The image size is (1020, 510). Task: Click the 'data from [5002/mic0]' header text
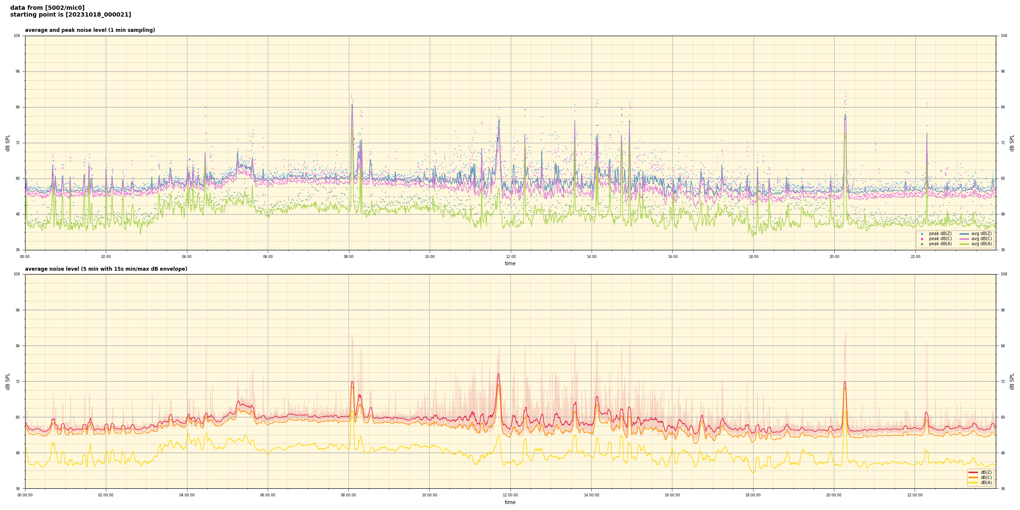coord(47,8)
